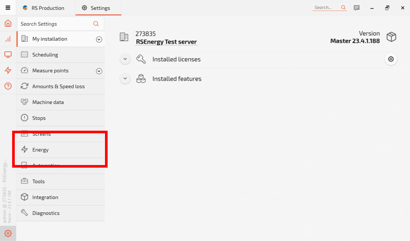Open the chat message icon in title bar
The width and height of the screenshot is (410, 241).
tap(357, 8)
